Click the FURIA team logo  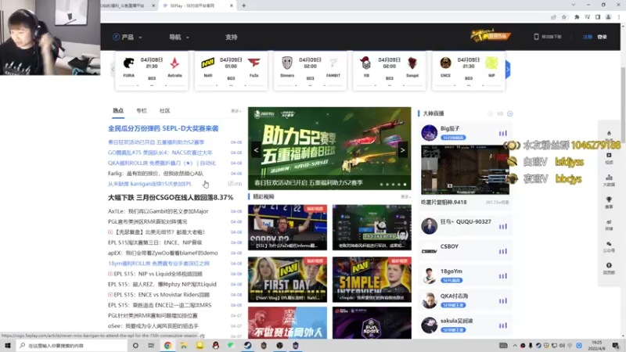coord(128,63)
